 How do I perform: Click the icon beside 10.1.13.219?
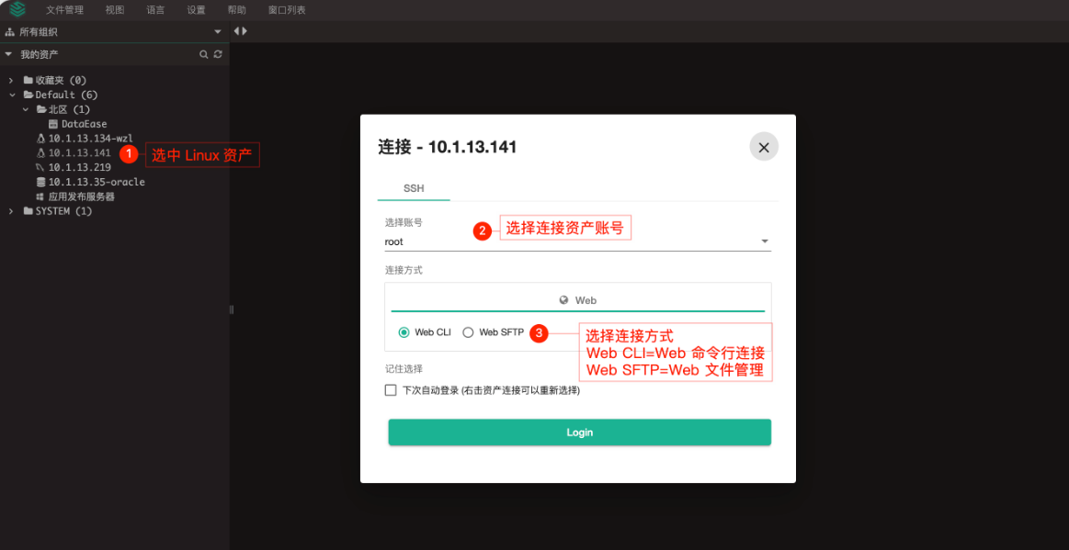pos(40,167)
